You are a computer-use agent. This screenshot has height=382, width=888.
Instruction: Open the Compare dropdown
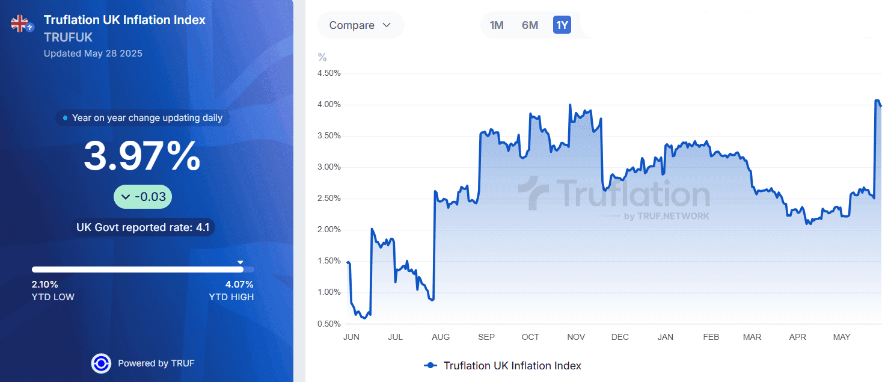[x=360, y=25]
